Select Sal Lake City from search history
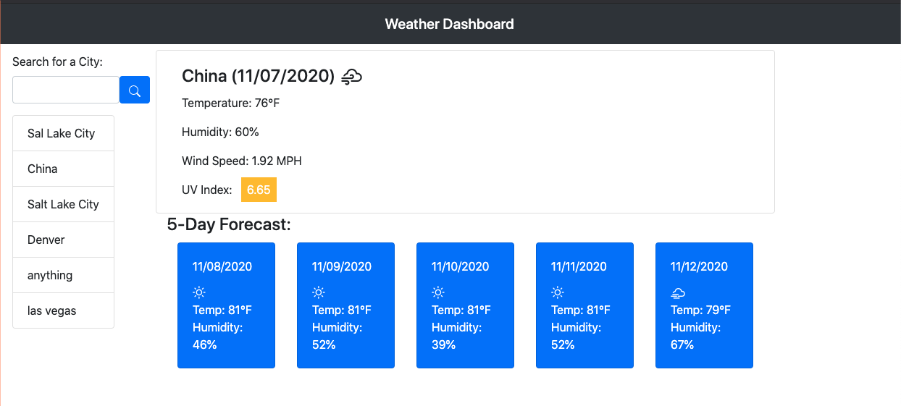Screen dimensions: 901x406 point(62,133)
